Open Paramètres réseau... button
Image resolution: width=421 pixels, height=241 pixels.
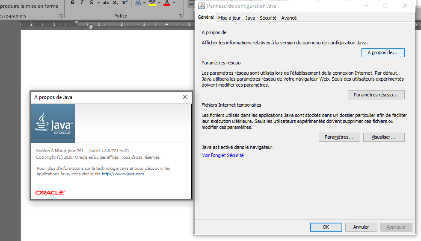coord(376,95)
